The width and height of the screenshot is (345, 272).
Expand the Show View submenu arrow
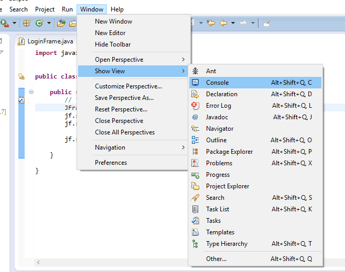183,71
